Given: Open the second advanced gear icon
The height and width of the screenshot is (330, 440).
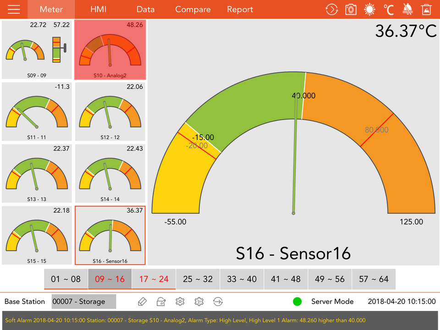Looking at the screenshot, I should (x=199, y=302).
